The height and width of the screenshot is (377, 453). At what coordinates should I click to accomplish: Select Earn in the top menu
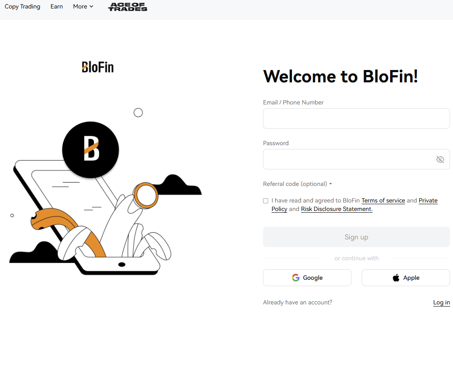(57, 6)
